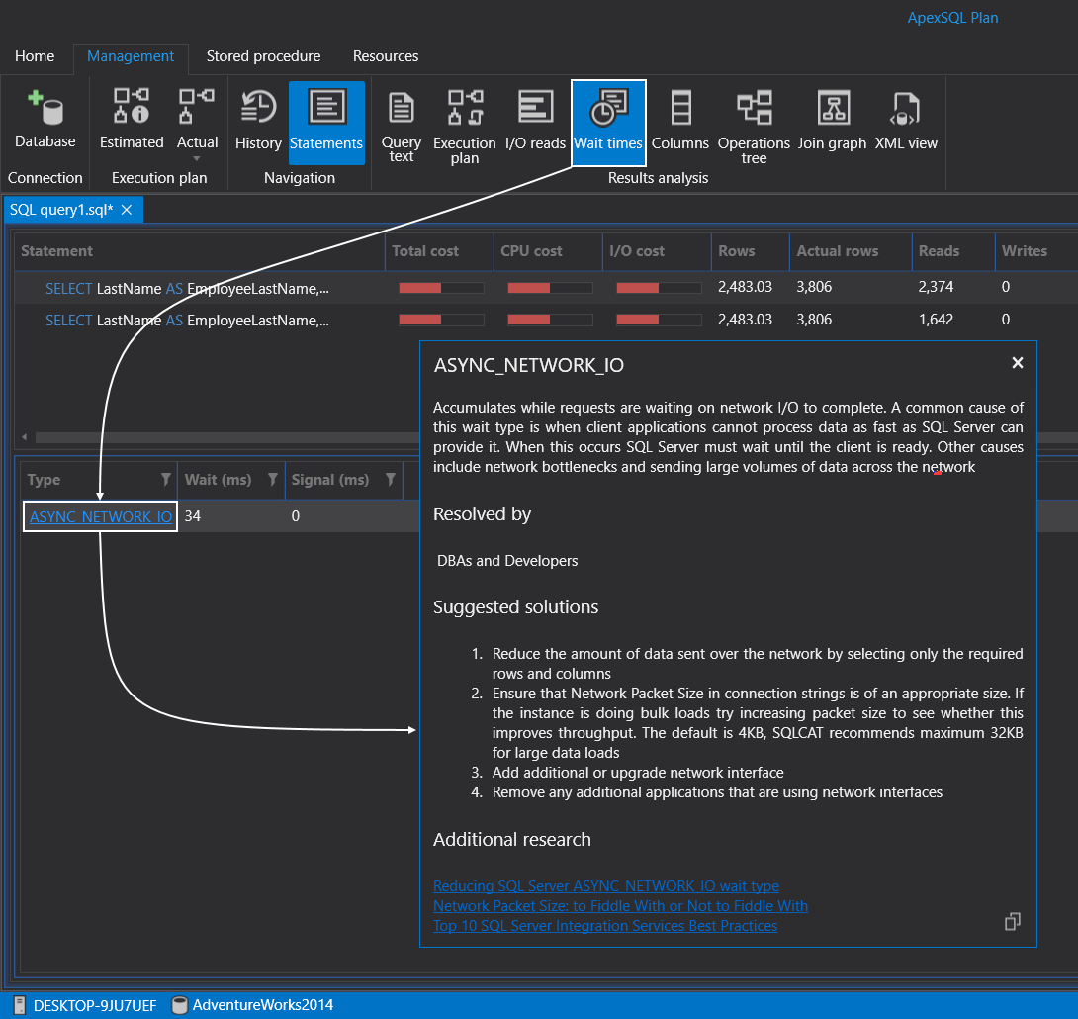Generate the Actual execution plan
Image resolution: width=1078 pixels, height=1019 pixels.
coord(197,117)
